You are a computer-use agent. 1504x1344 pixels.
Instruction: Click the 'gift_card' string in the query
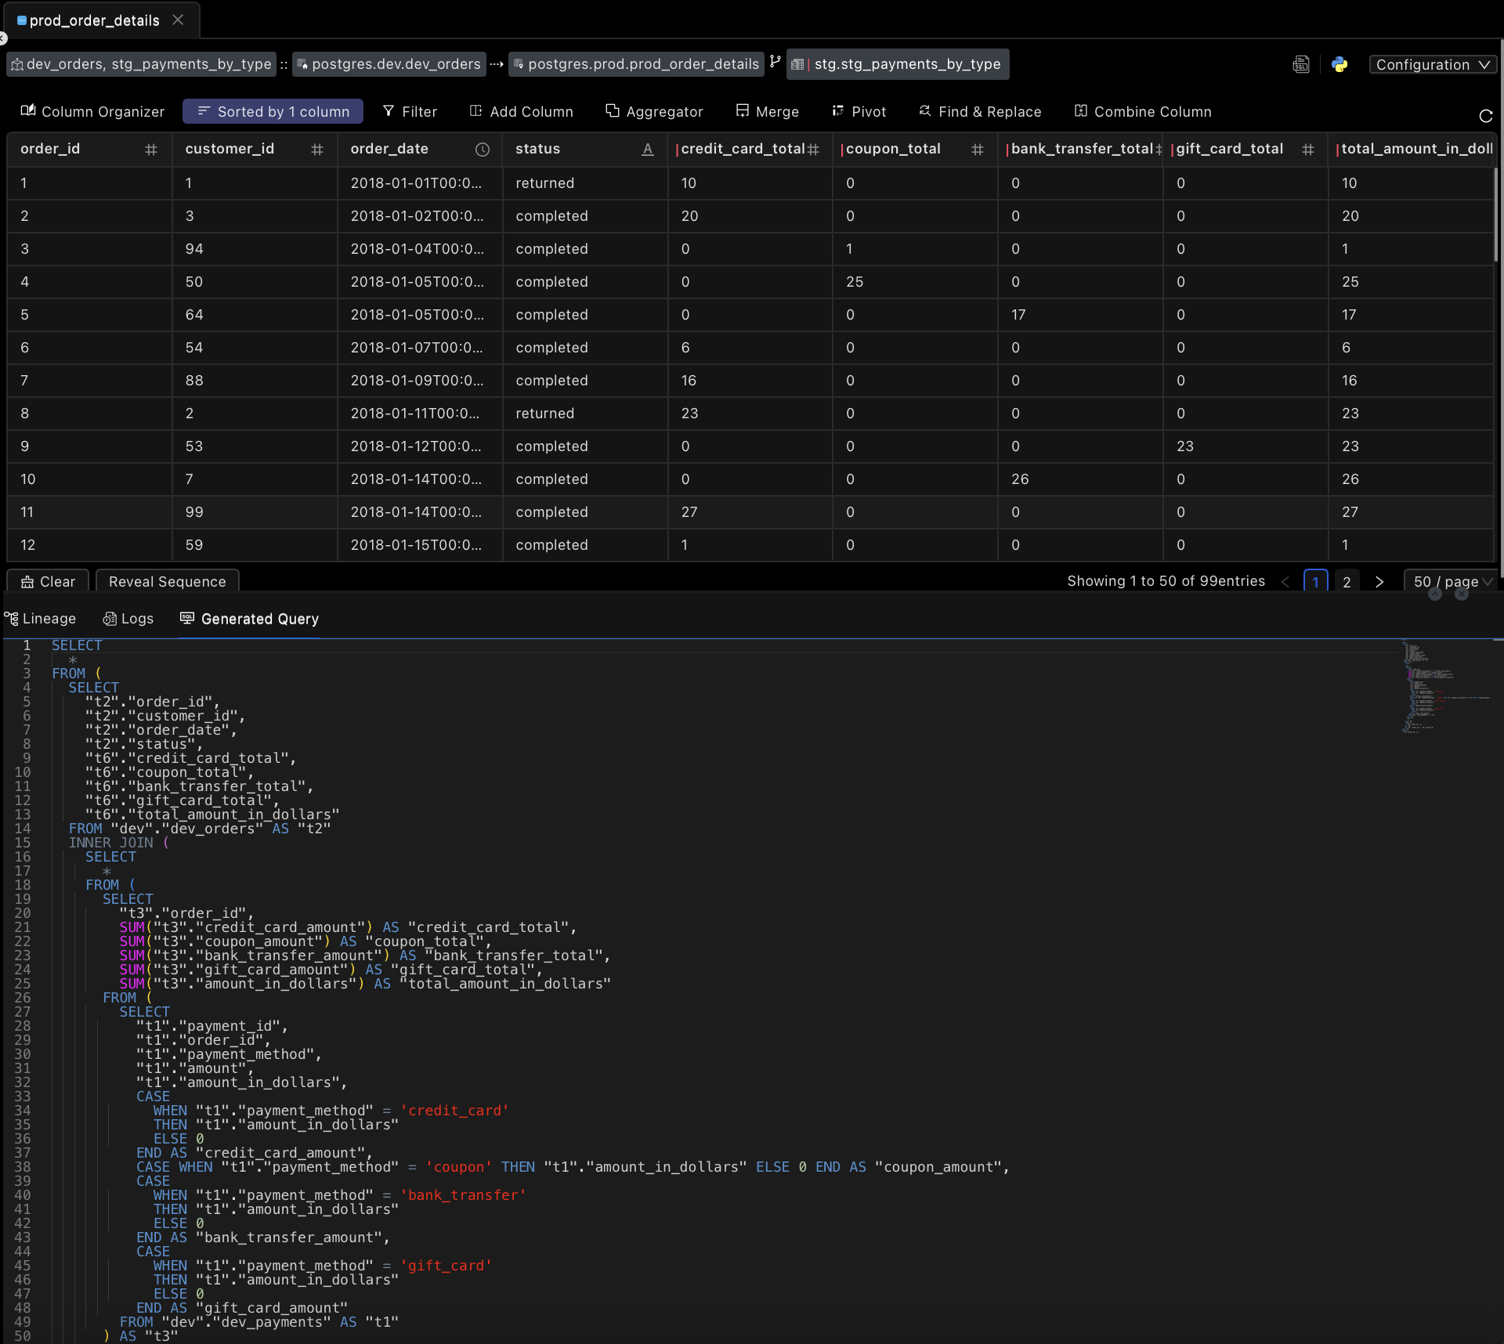[x=446, y=1266]
